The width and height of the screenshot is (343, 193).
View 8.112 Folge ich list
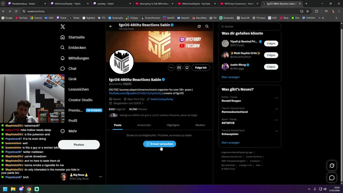point(117,109)
